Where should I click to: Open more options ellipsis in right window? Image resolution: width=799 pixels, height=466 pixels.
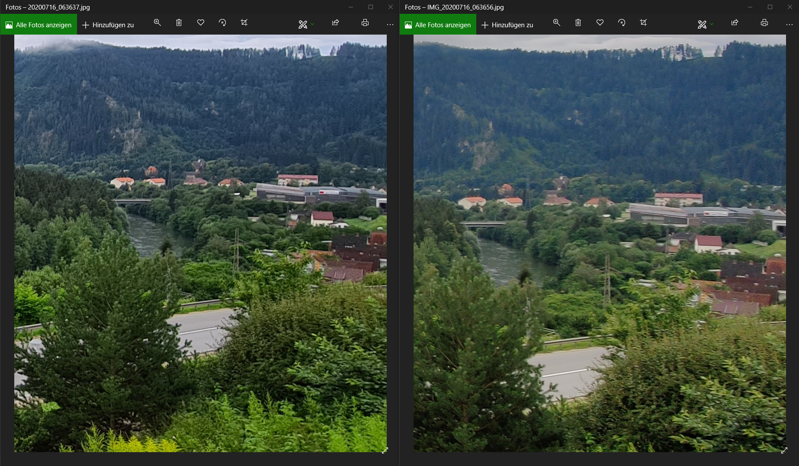[x=789, y=25]
